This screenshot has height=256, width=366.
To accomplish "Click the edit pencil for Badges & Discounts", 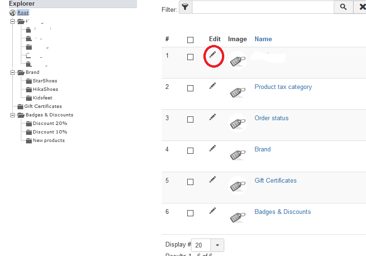I will coord(212,211).
